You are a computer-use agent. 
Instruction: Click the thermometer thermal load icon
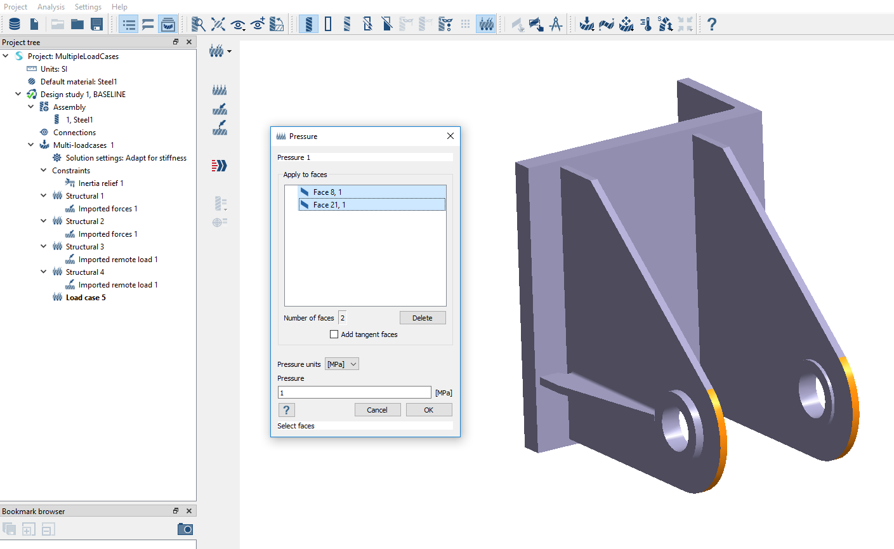646,24
